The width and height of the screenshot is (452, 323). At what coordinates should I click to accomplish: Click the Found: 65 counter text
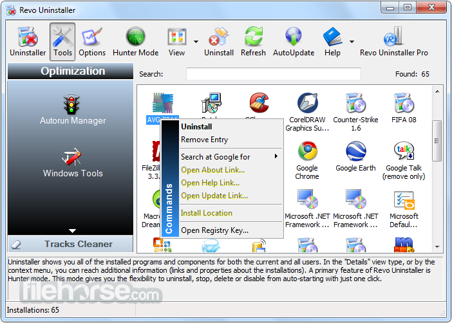(x=412, y=74)
